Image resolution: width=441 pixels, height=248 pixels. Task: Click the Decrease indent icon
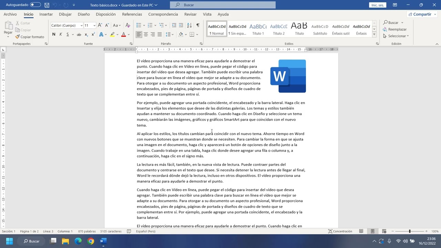(x=174, y=25)
